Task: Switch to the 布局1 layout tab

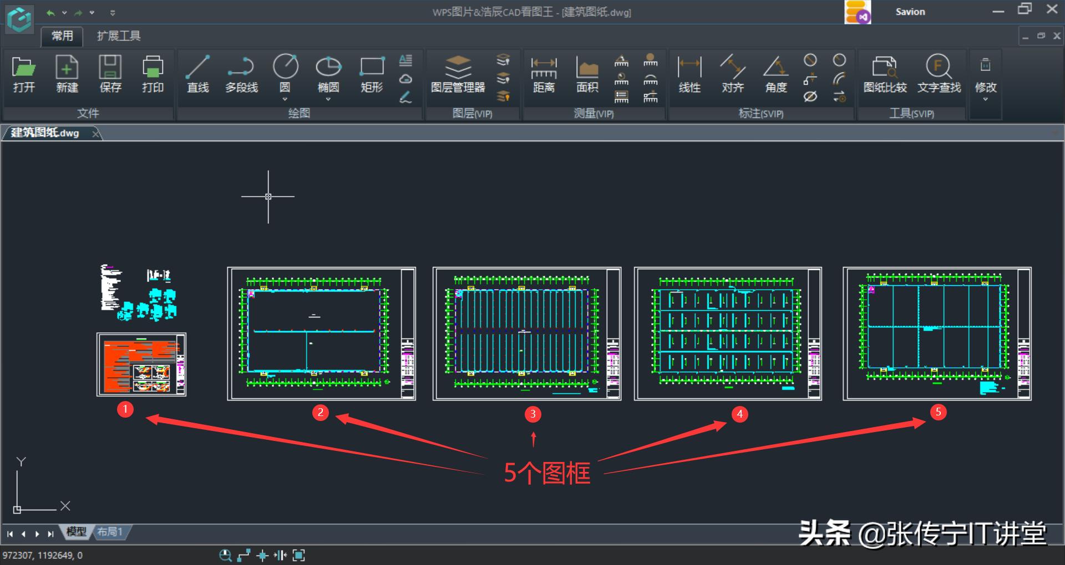Action: click(109, 532)
